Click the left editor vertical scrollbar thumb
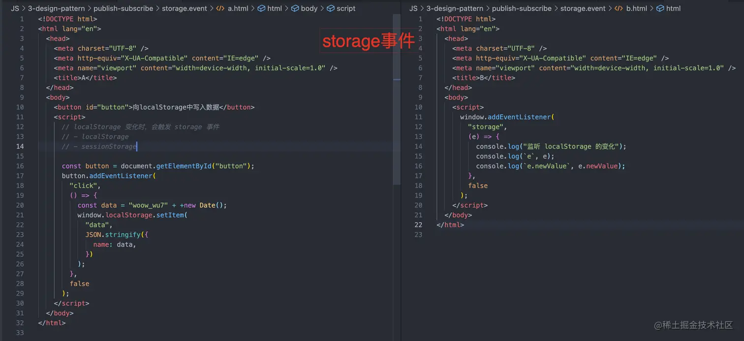 (397, 98)
